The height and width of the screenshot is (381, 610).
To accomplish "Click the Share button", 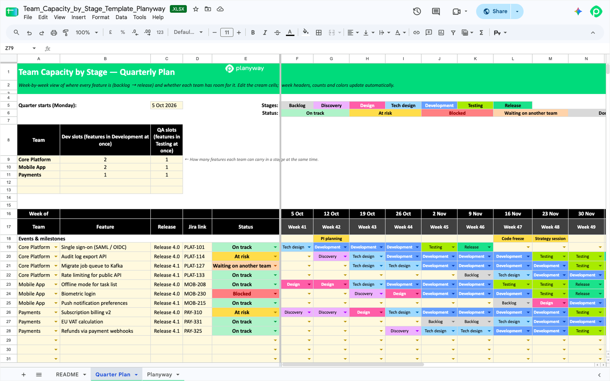I will [494, 11].
